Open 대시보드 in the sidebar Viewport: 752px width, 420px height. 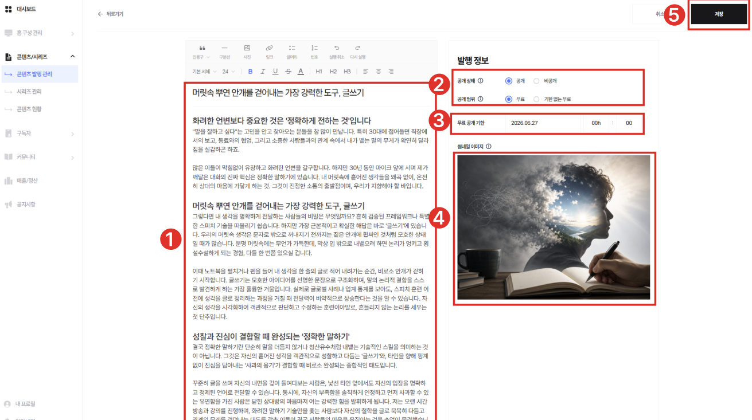point(26,9)
